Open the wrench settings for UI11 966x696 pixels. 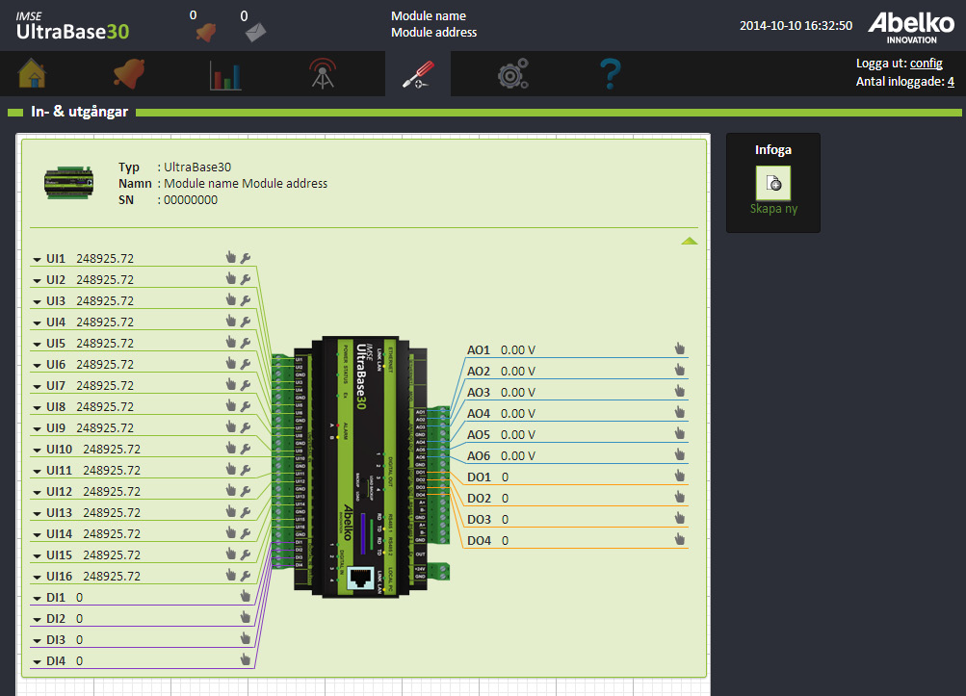pos(246,470)
